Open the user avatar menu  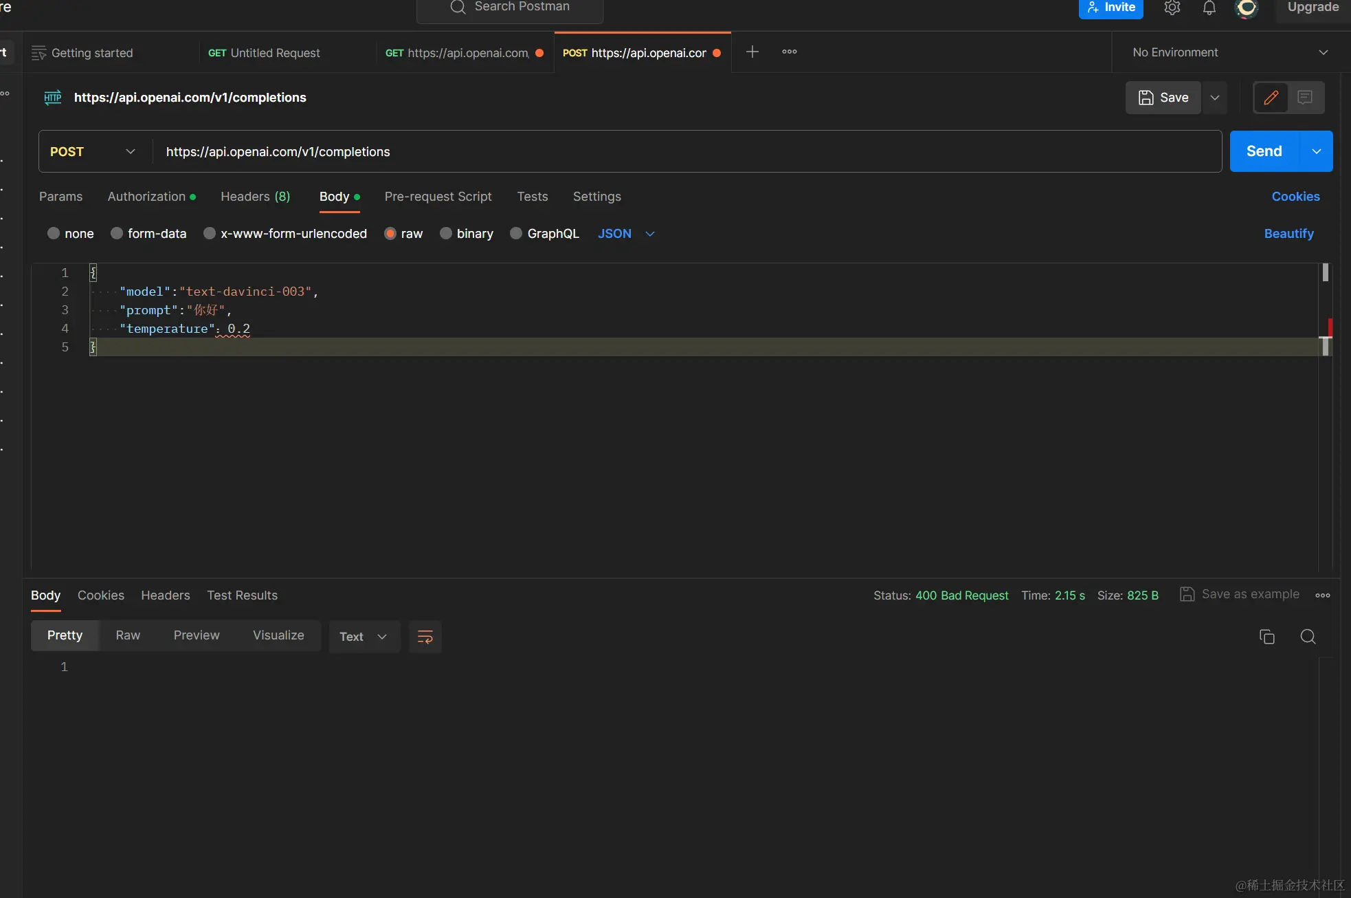[x=1247, y=8]
